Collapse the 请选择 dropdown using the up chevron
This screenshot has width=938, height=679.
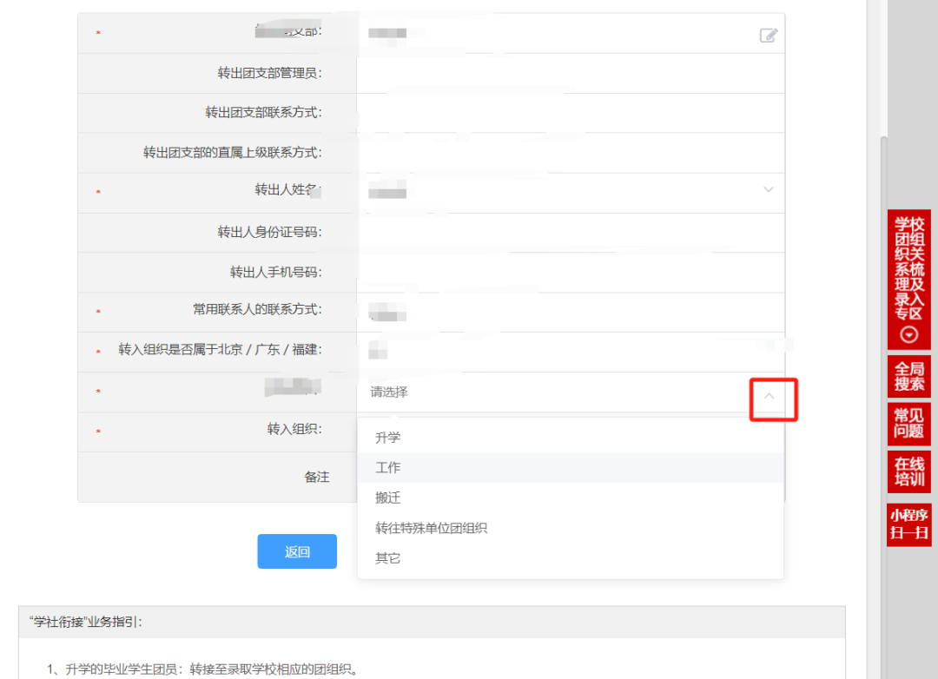coord(769,395)
